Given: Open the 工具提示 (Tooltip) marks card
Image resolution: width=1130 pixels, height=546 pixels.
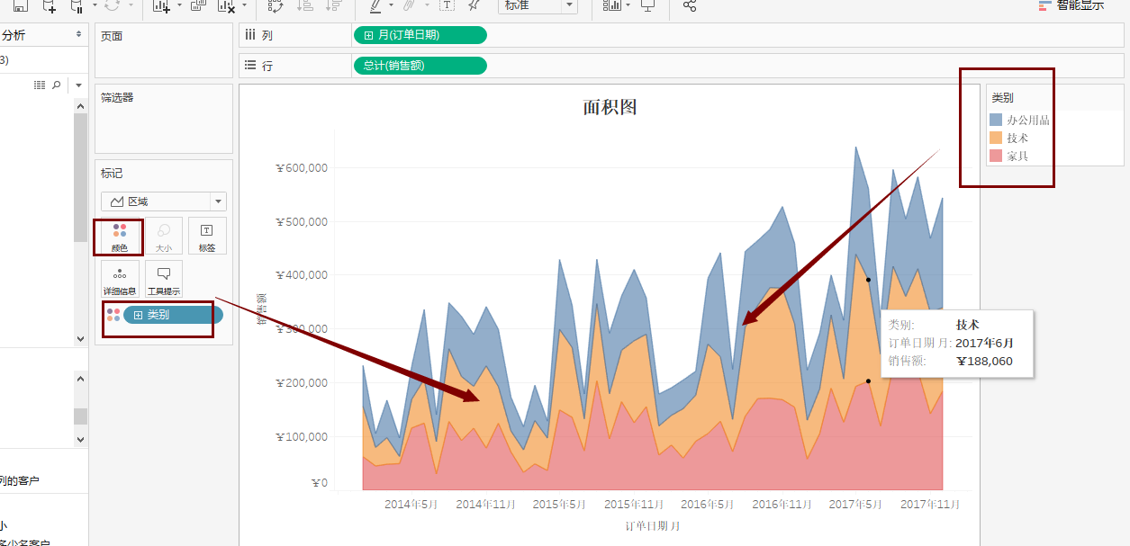Looking at the screenshot, I should coord(163,279).
